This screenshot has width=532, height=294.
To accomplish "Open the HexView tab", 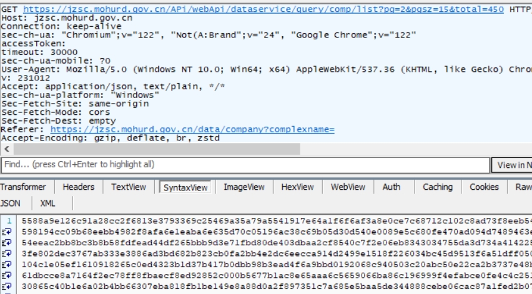I will (x=298, y=187).
